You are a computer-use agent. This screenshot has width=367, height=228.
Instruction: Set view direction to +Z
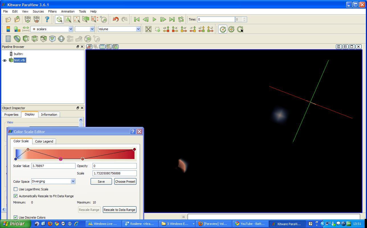[x=201, y=29]
